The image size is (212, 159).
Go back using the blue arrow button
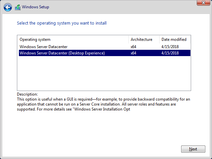[8, 7]
